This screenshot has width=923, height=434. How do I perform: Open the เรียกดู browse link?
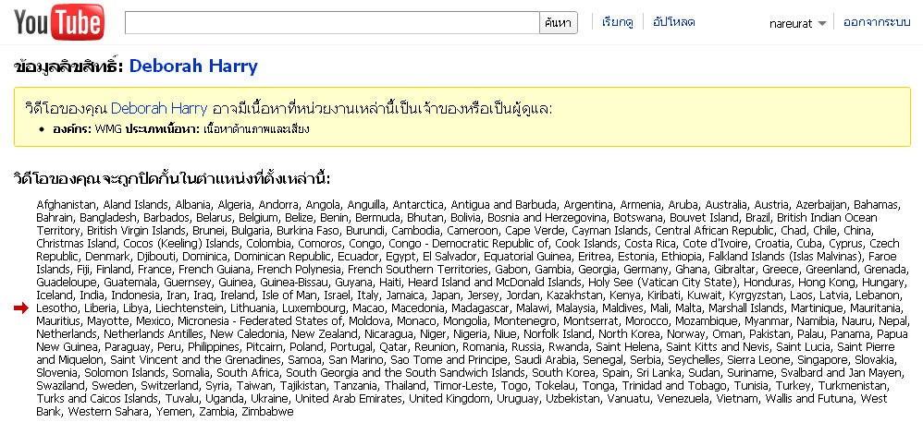618,22
